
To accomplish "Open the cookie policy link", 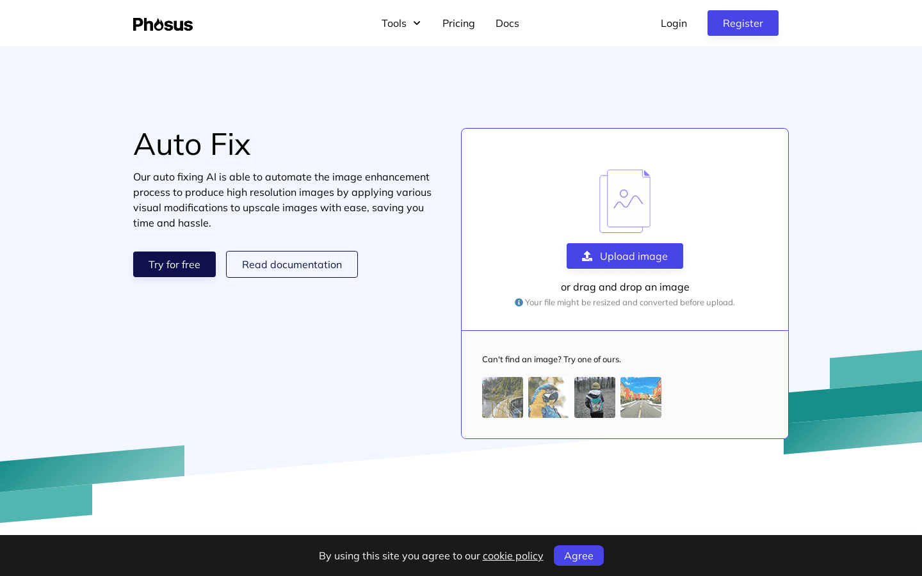I will click(513, 556).
